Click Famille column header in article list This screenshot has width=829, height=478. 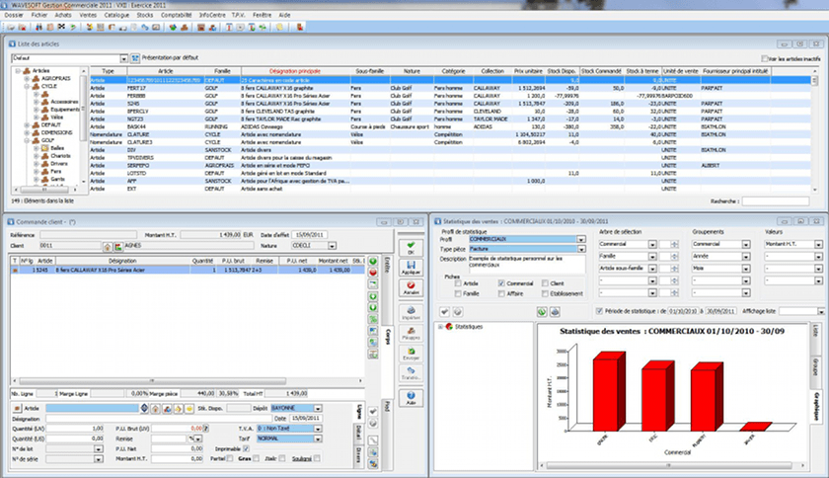coord(222,71)
